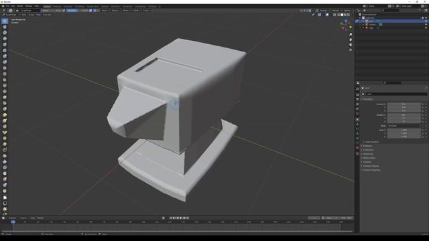Switch to the Sculpting workspace tab
429x241 pixels.
tap(68, 6)
